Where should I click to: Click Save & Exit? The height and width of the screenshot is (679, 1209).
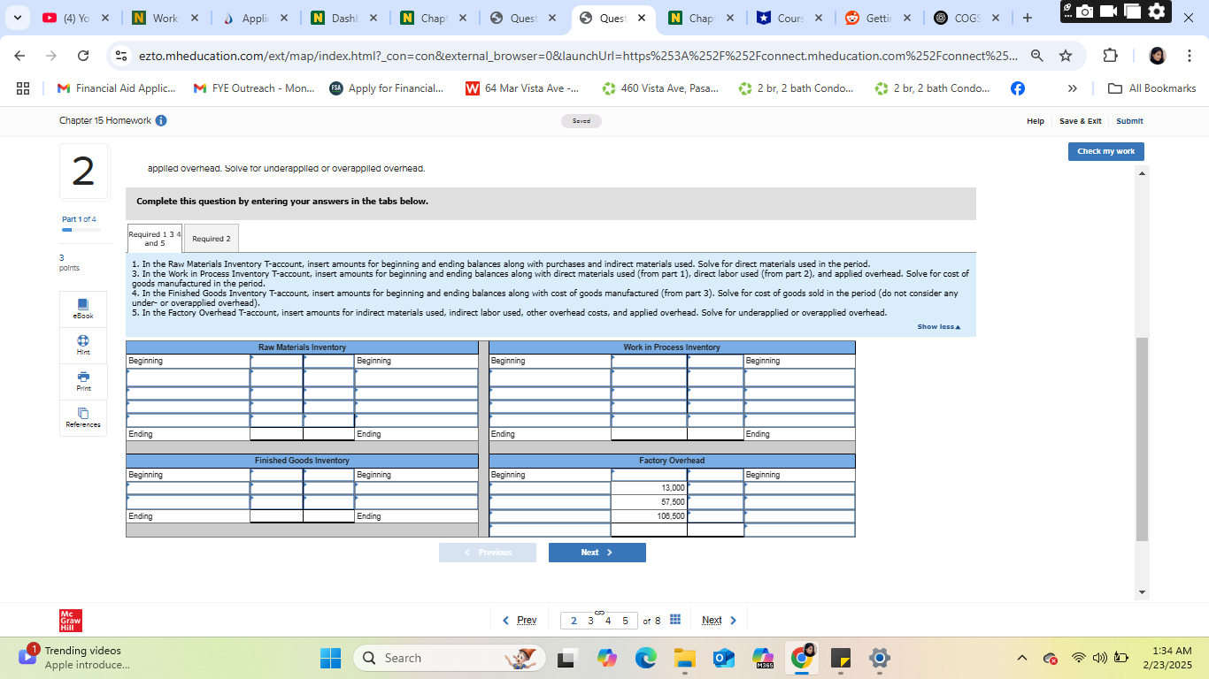point(1081,121)
